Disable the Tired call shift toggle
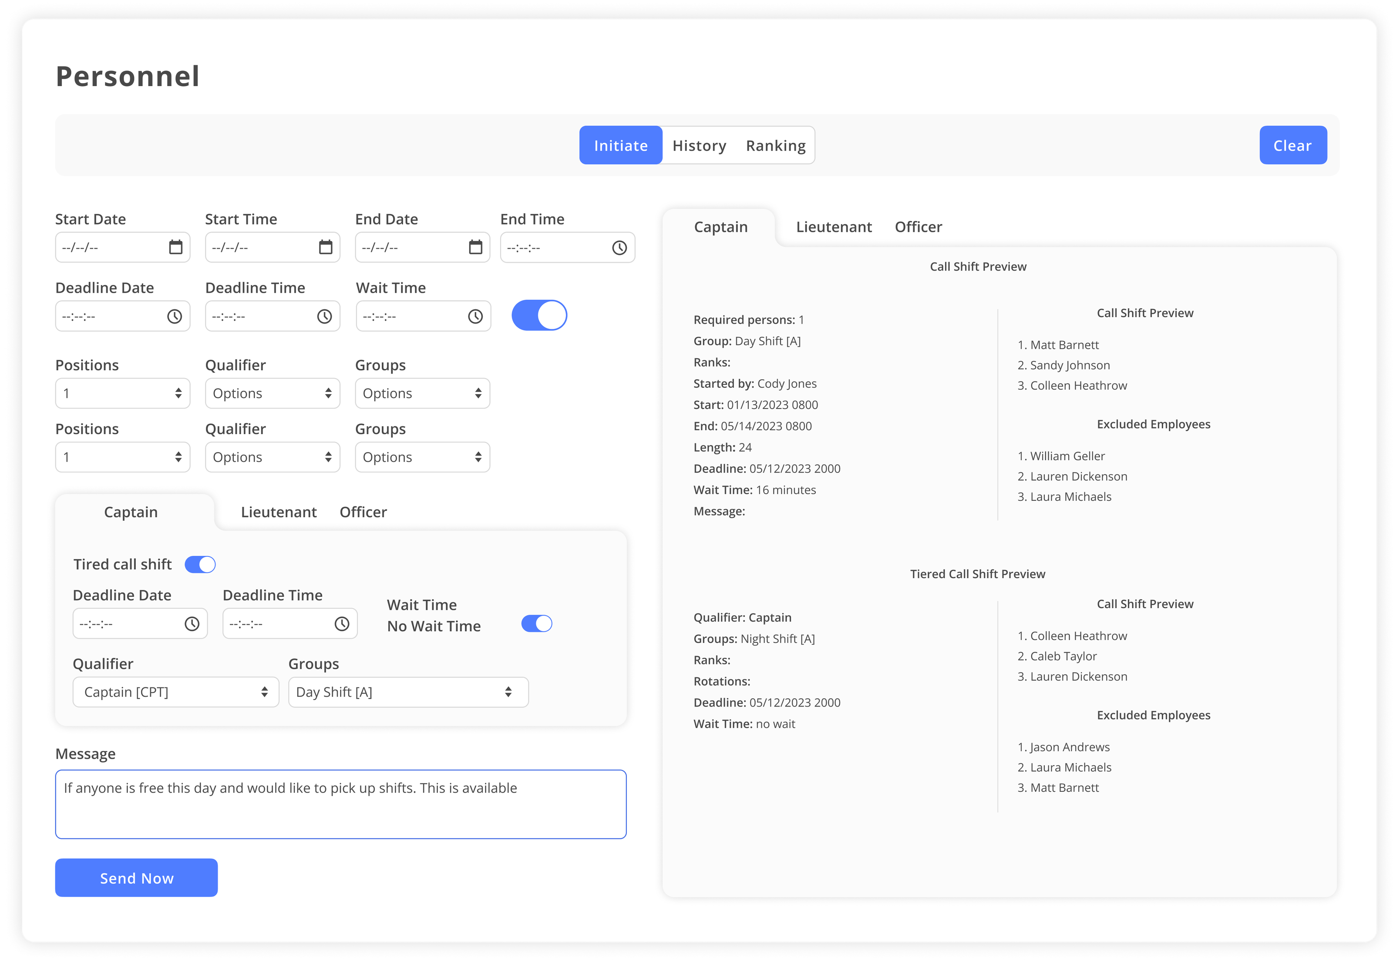The width and height of the screenshot is (1393, 961). pyautogui.click(x=200, y=564)
